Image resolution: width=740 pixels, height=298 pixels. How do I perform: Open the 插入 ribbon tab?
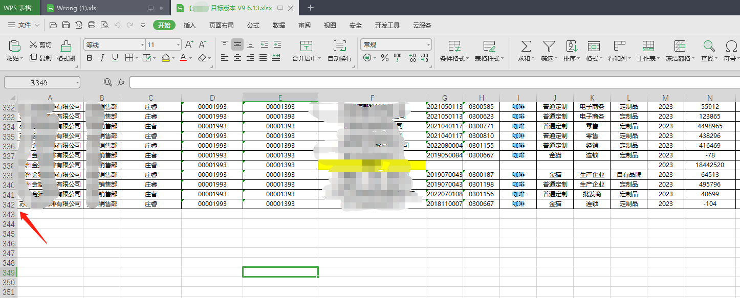[190, 25]
